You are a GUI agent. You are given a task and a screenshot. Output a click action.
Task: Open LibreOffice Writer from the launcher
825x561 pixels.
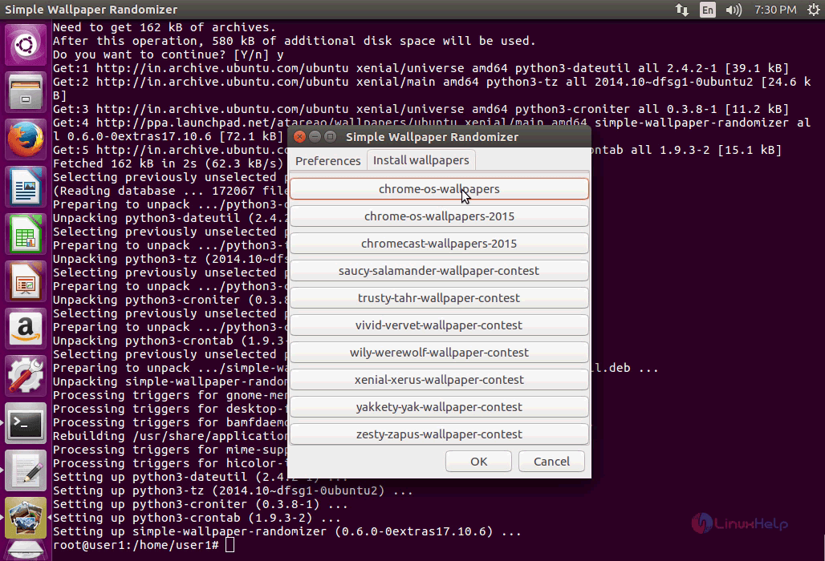pos(25,187)
